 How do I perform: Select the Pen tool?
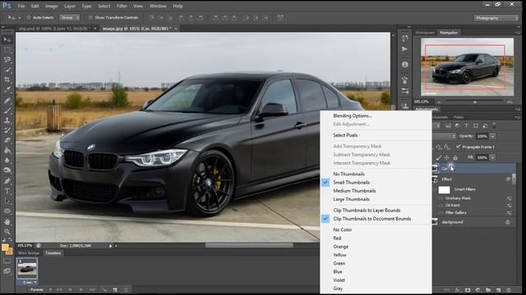pos(7,181)
